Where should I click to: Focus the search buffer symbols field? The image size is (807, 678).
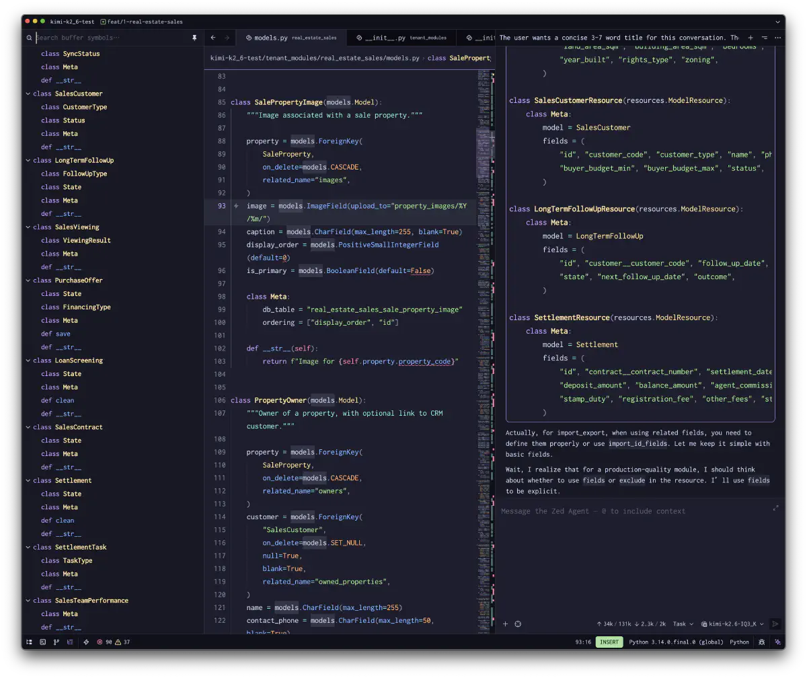point(111,38)
